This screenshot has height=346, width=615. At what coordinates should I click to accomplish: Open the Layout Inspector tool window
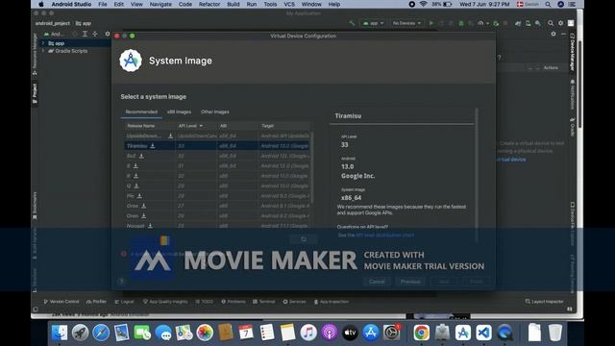pyautogui.click(x=544, y=302)
